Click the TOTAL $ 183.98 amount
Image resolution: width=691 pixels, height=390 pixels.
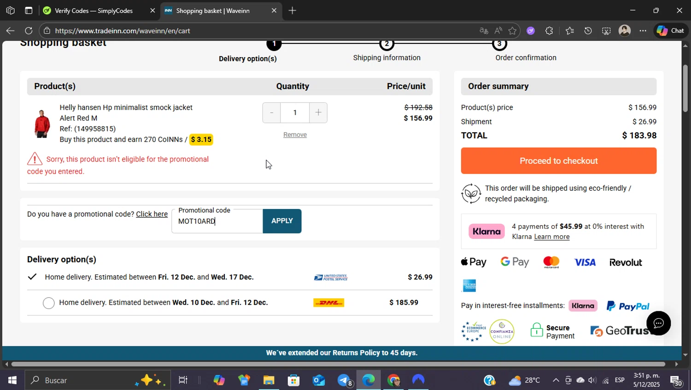639,135
